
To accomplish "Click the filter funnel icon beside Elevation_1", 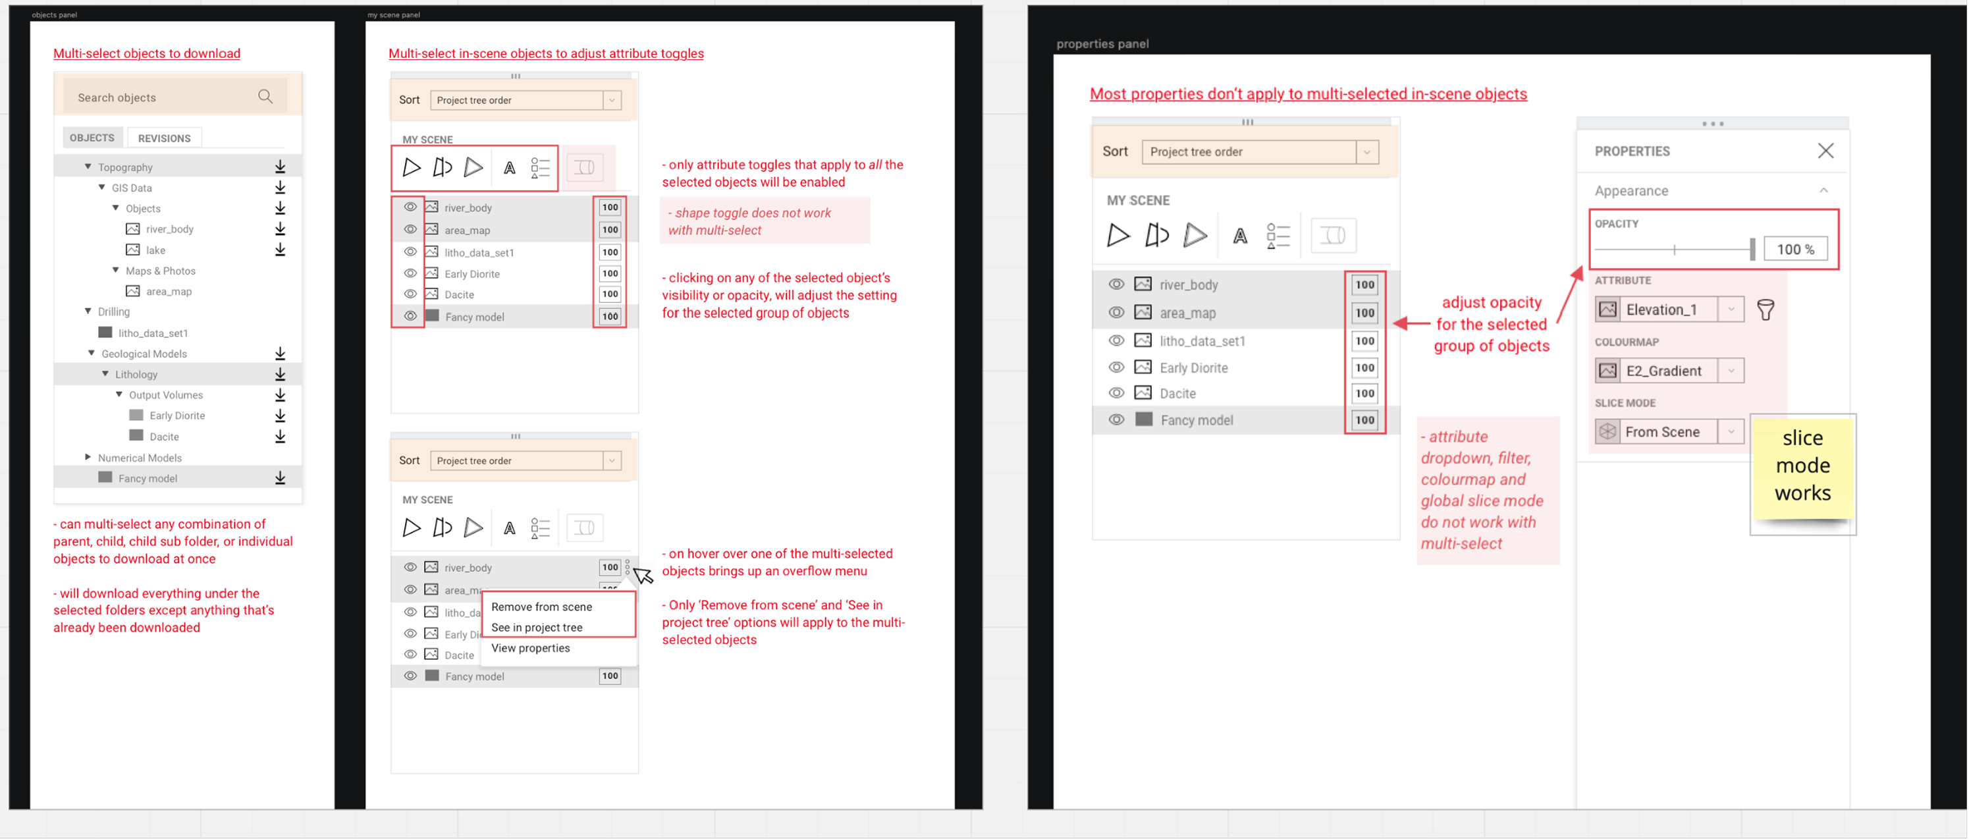I will tap(1766, 310).
